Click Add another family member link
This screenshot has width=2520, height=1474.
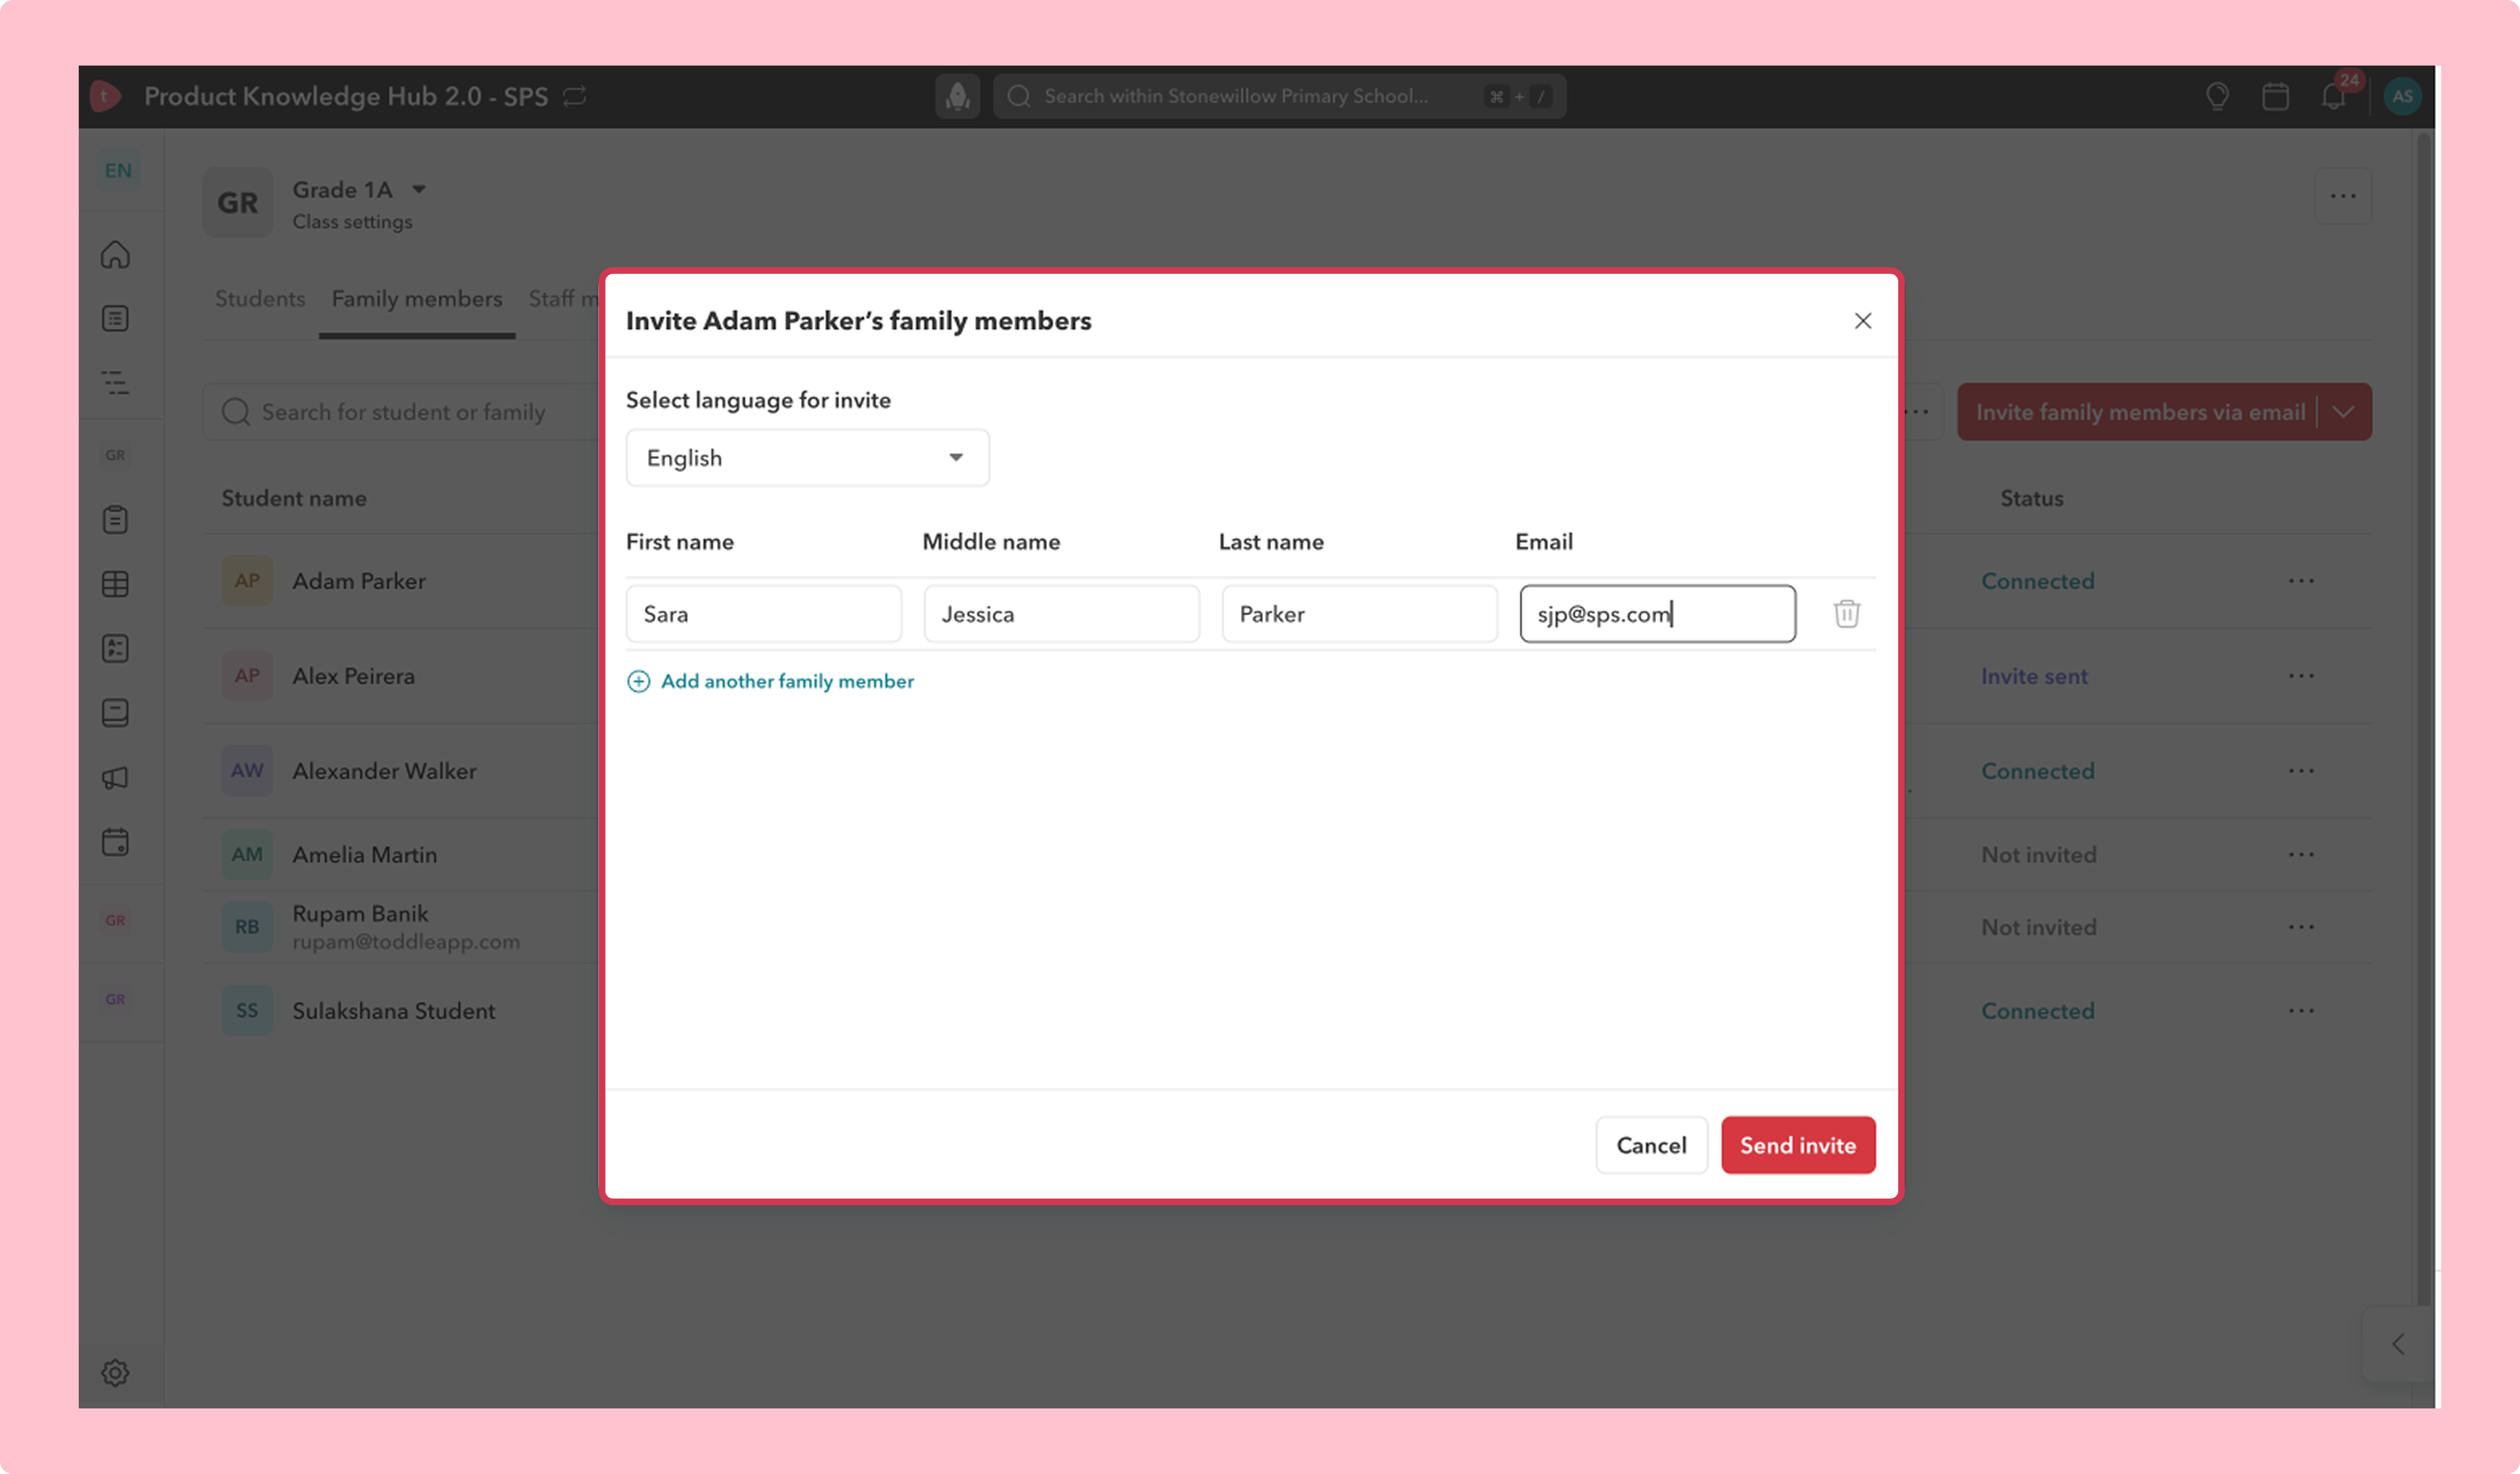[x=787, y=682]
